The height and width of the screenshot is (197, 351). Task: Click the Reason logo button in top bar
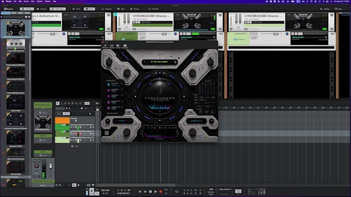click(8, 9)
